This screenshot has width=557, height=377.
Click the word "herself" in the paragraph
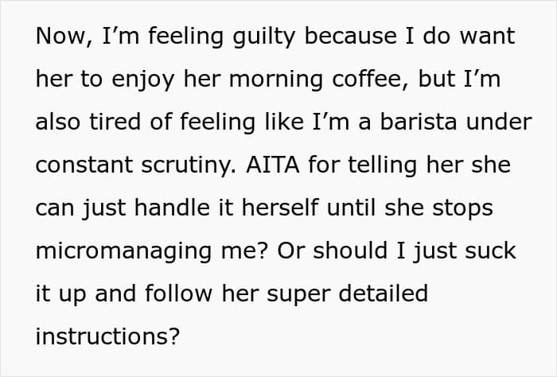point(280,208)
